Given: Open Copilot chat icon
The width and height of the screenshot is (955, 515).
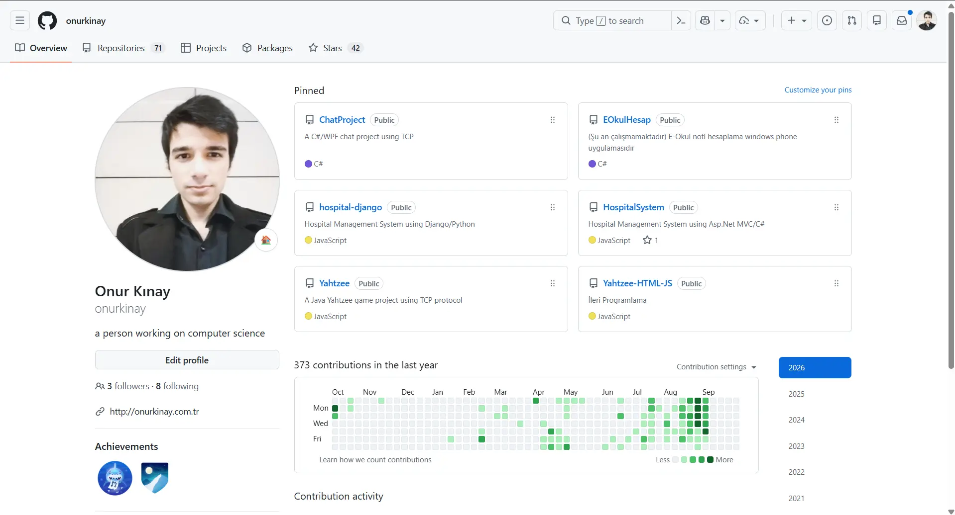Looking at the screenshot, I should click(x=705, y=20).
